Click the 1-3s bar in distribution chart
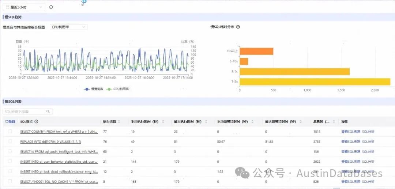This screenshot has width=395, height=189. (x=315, y=82)
